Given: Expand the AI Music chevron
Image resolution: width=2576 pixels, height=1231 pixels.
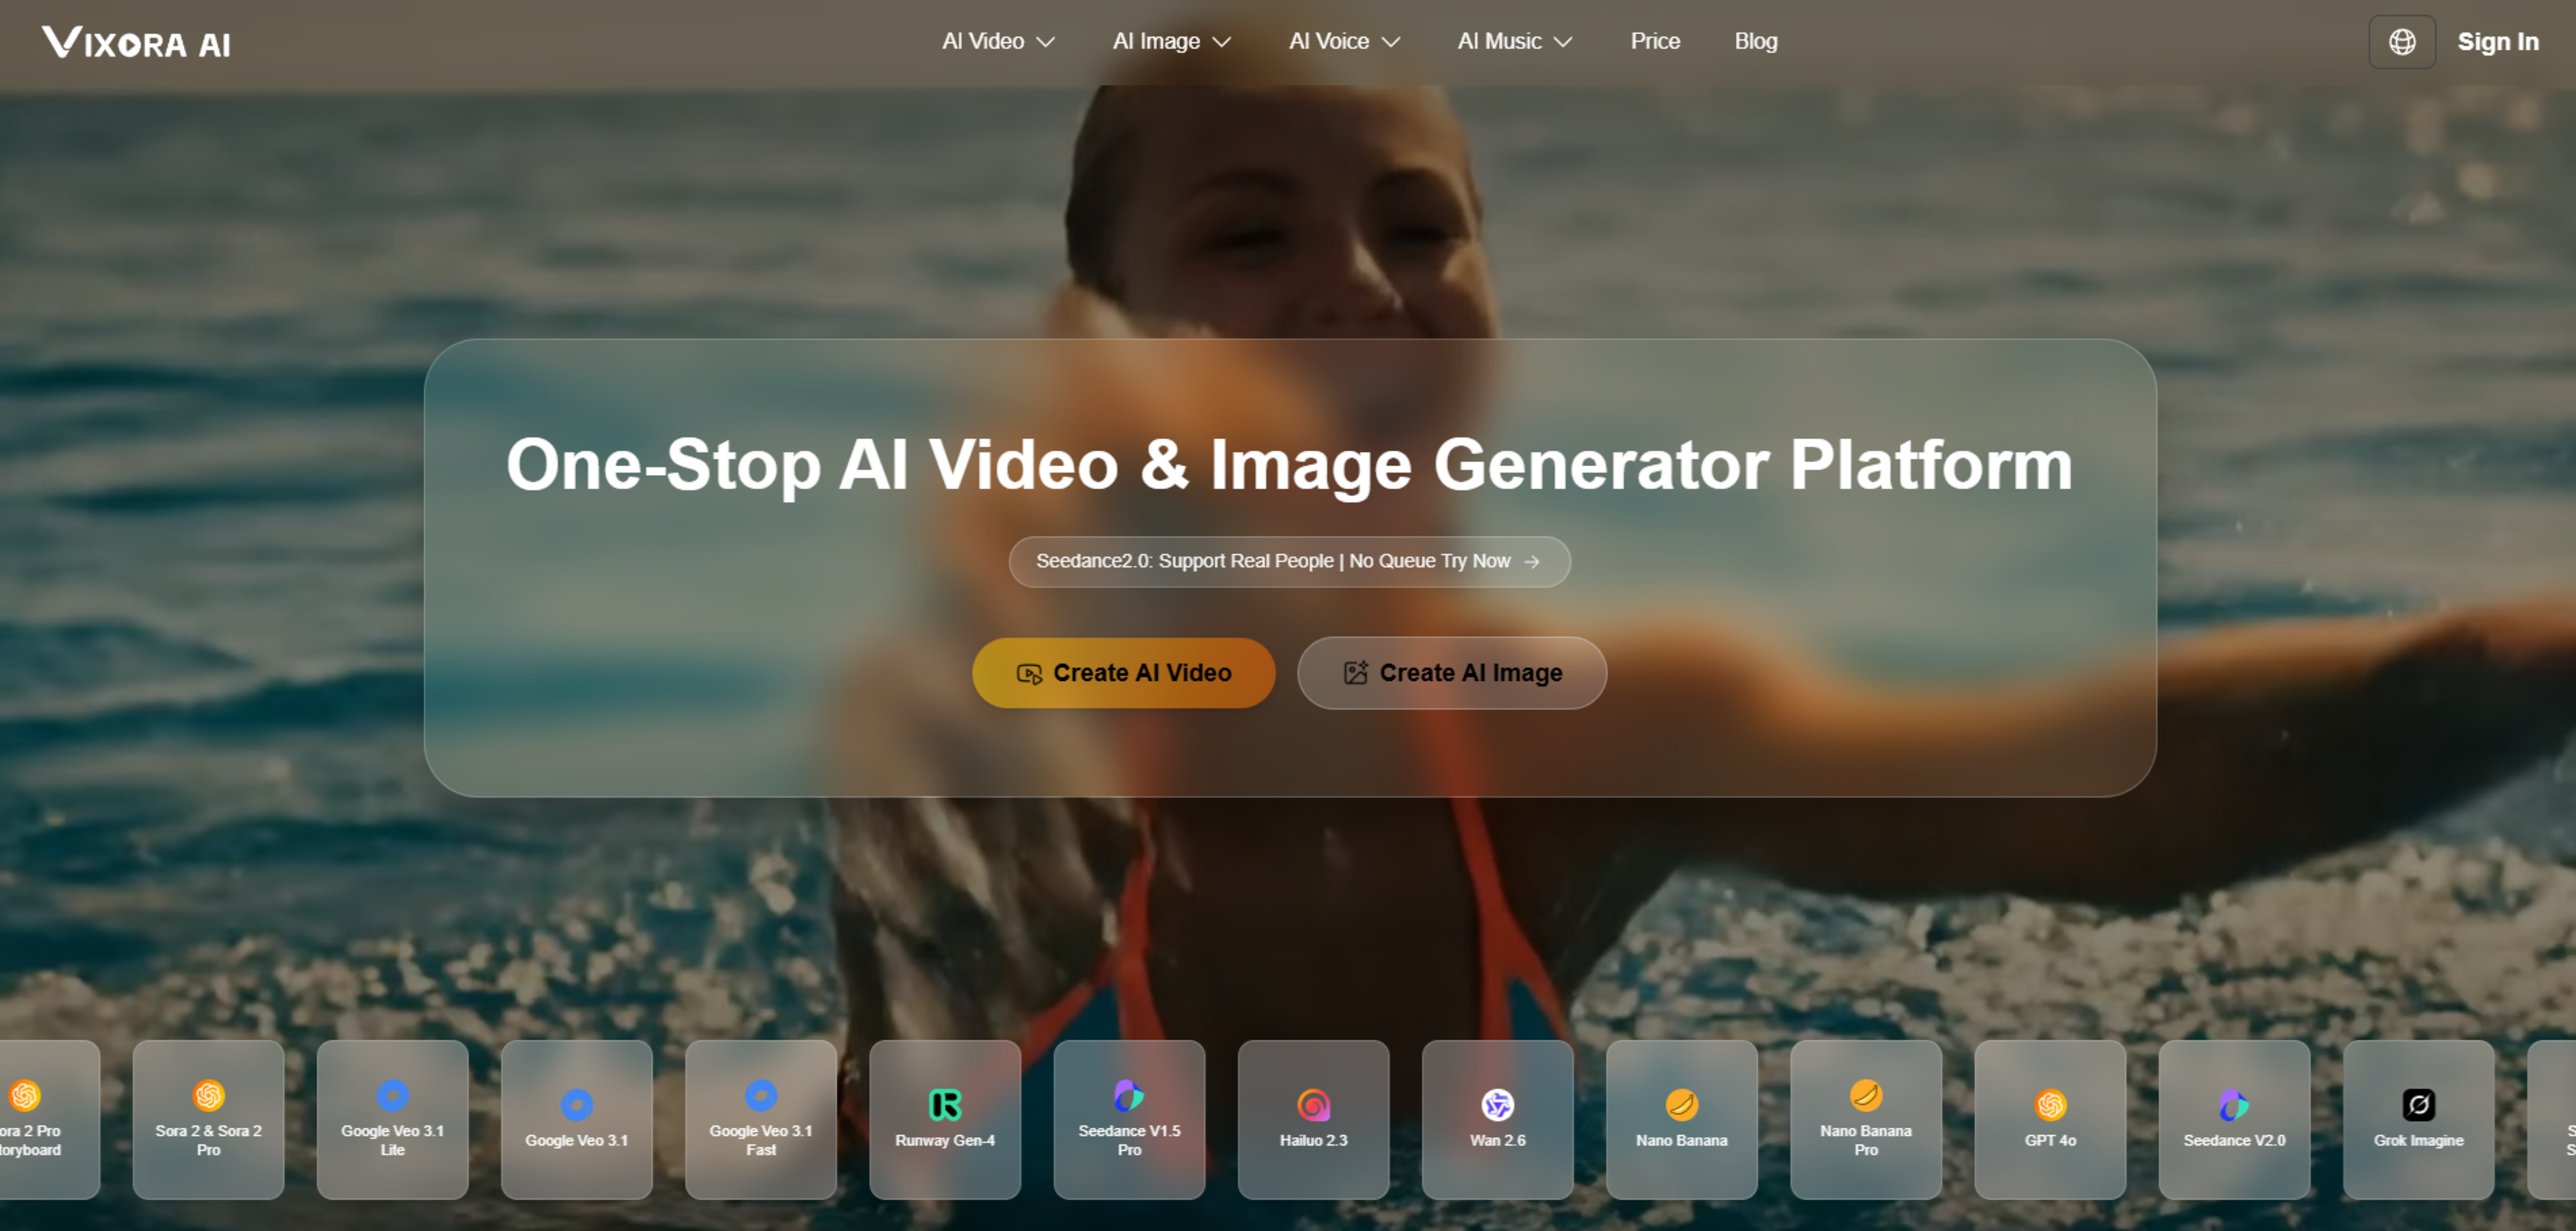Looking at the screenshot, I should 1563,42.
